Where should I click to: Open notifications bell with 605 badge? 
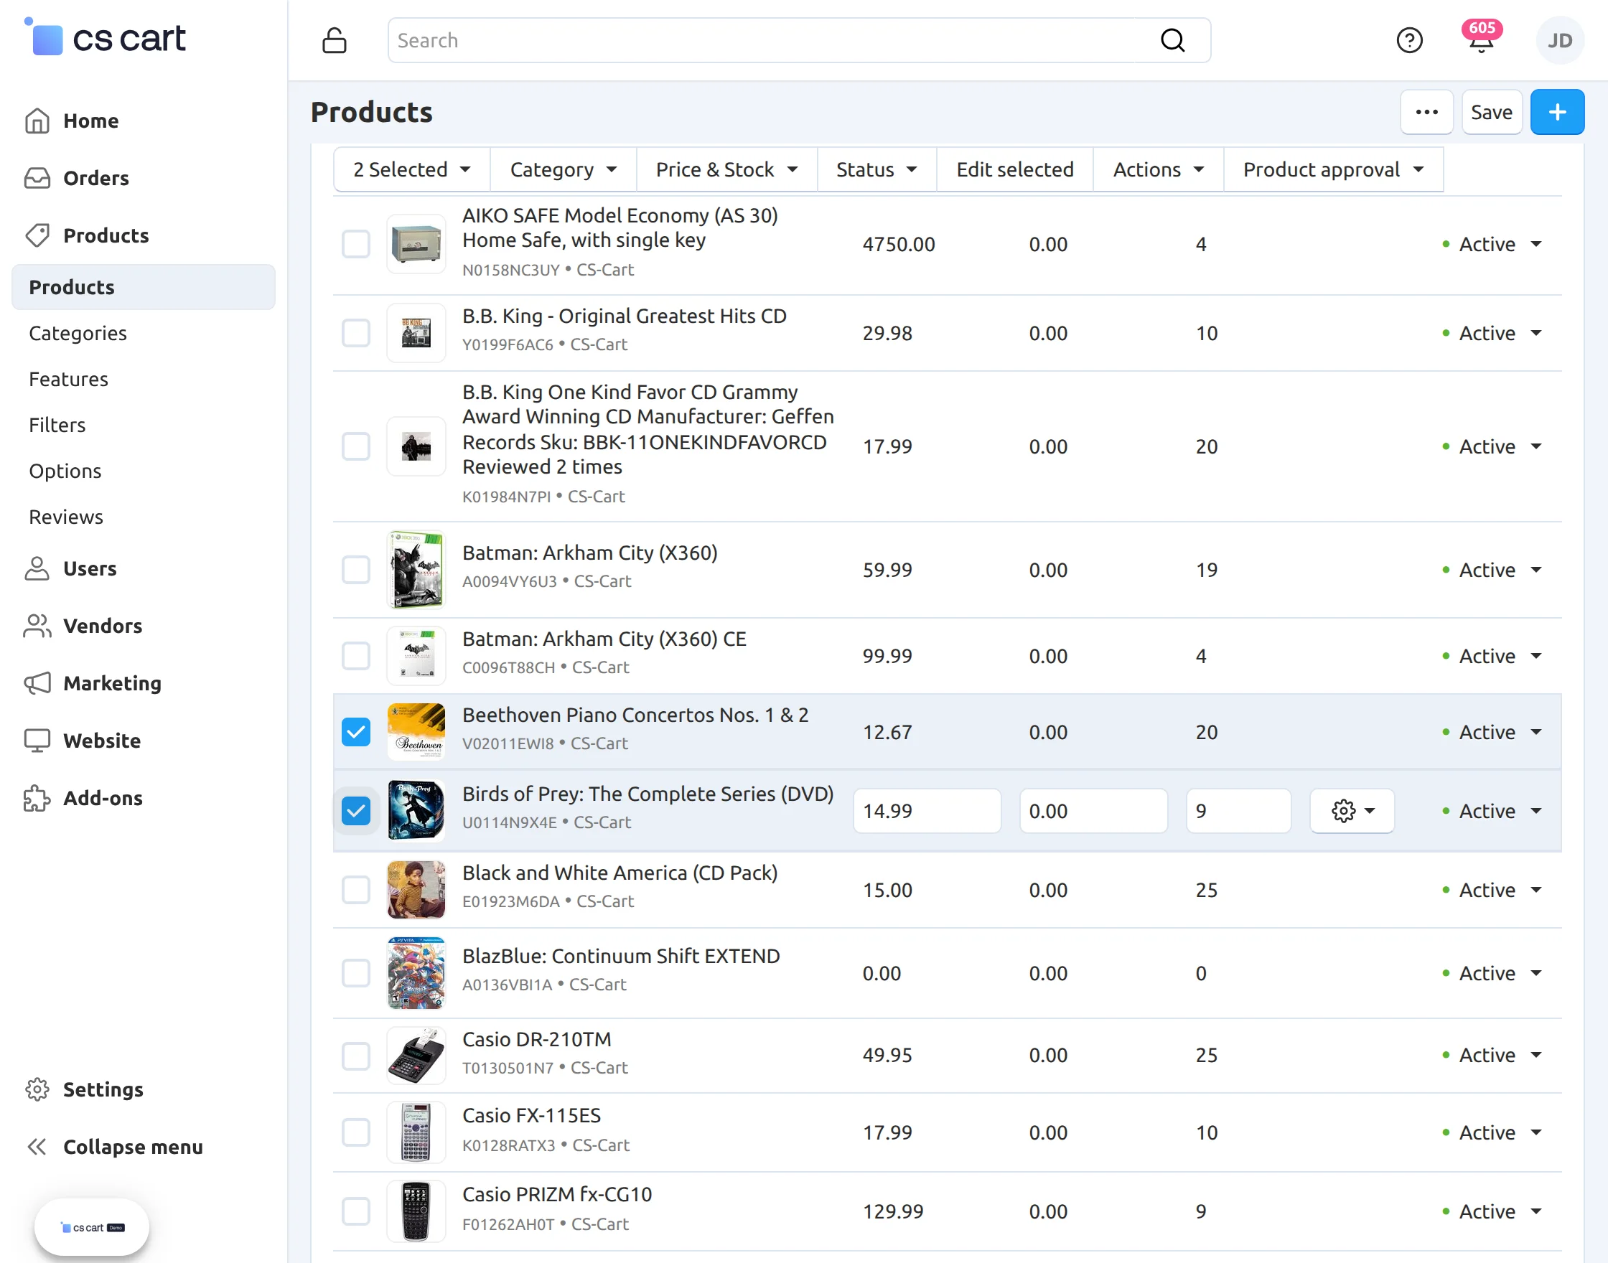point(1481,39)
